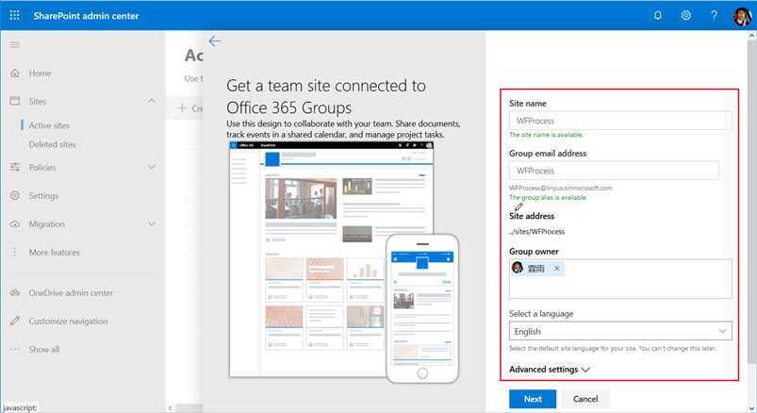Select Show all in navigation

tap(44, 349)
